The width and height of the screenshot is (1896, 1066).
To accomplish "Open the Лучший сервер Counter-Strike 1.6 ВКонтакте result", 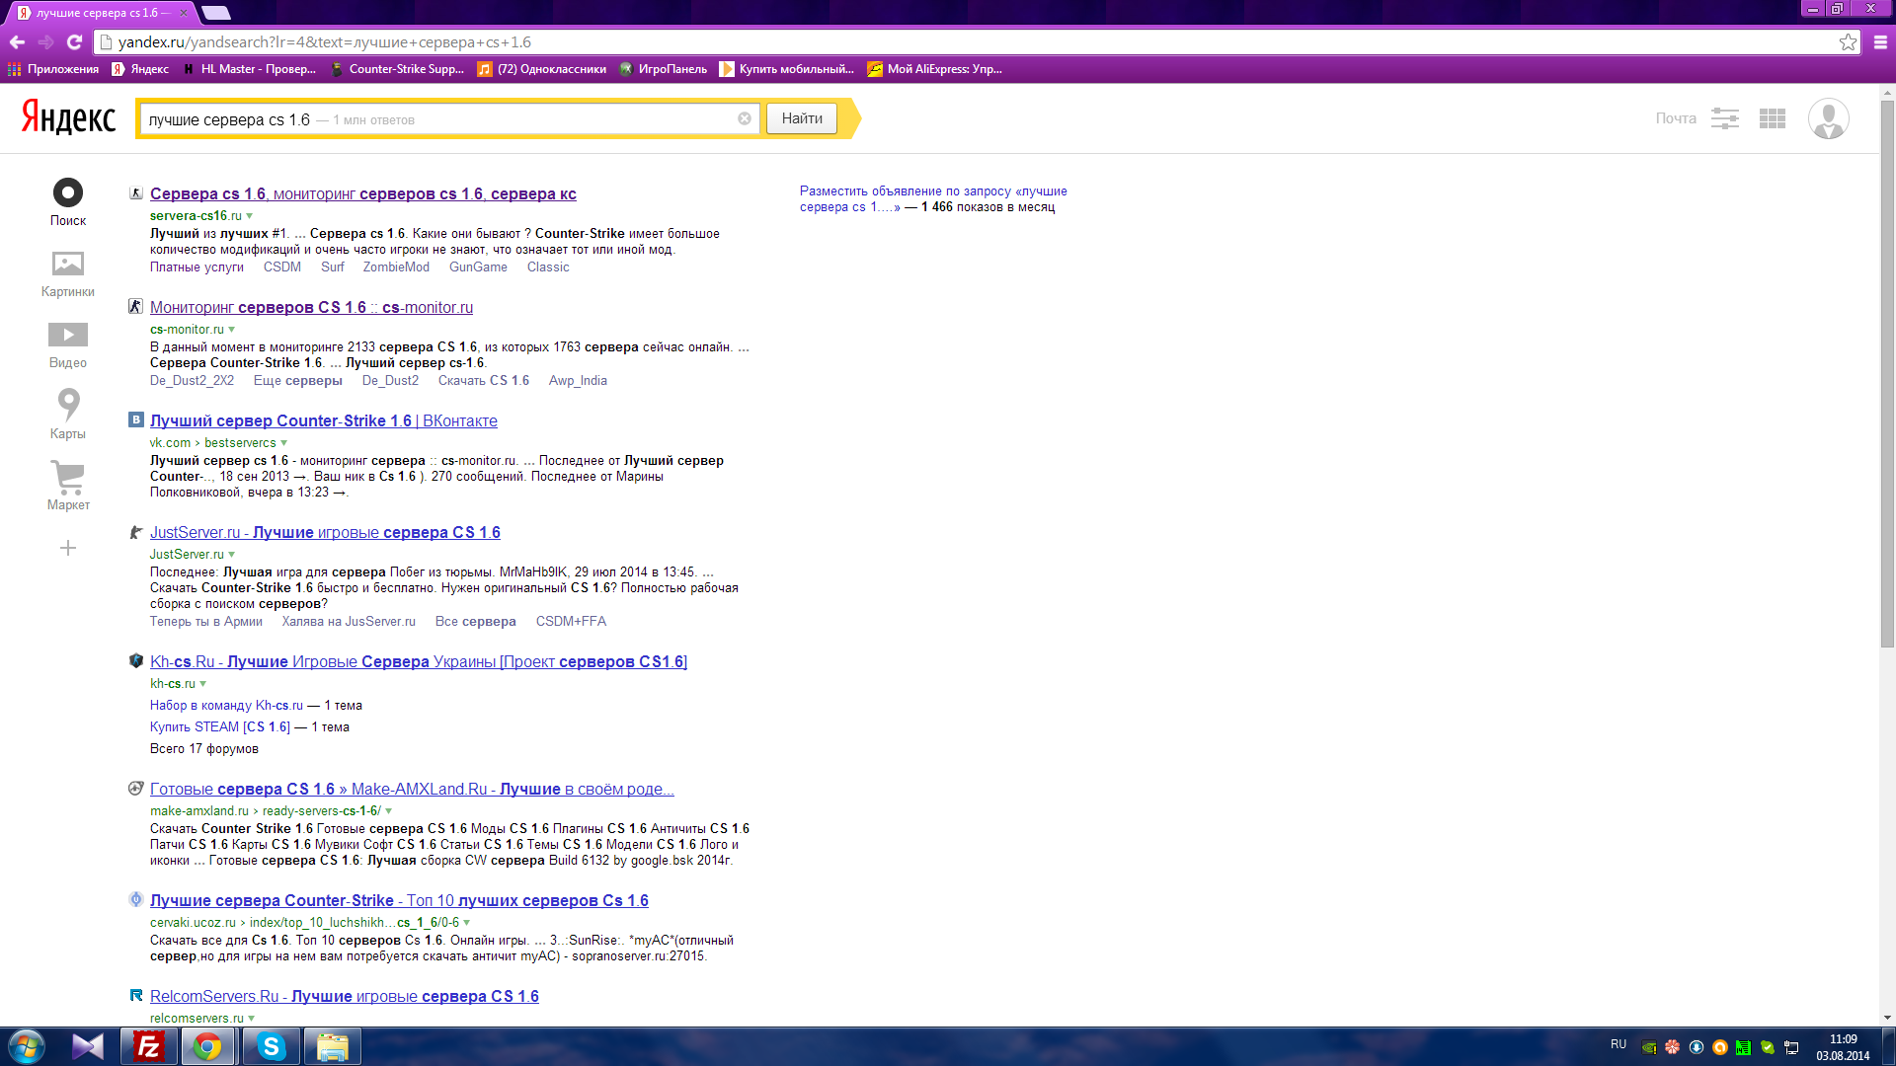I will click(x=324, y=421).
